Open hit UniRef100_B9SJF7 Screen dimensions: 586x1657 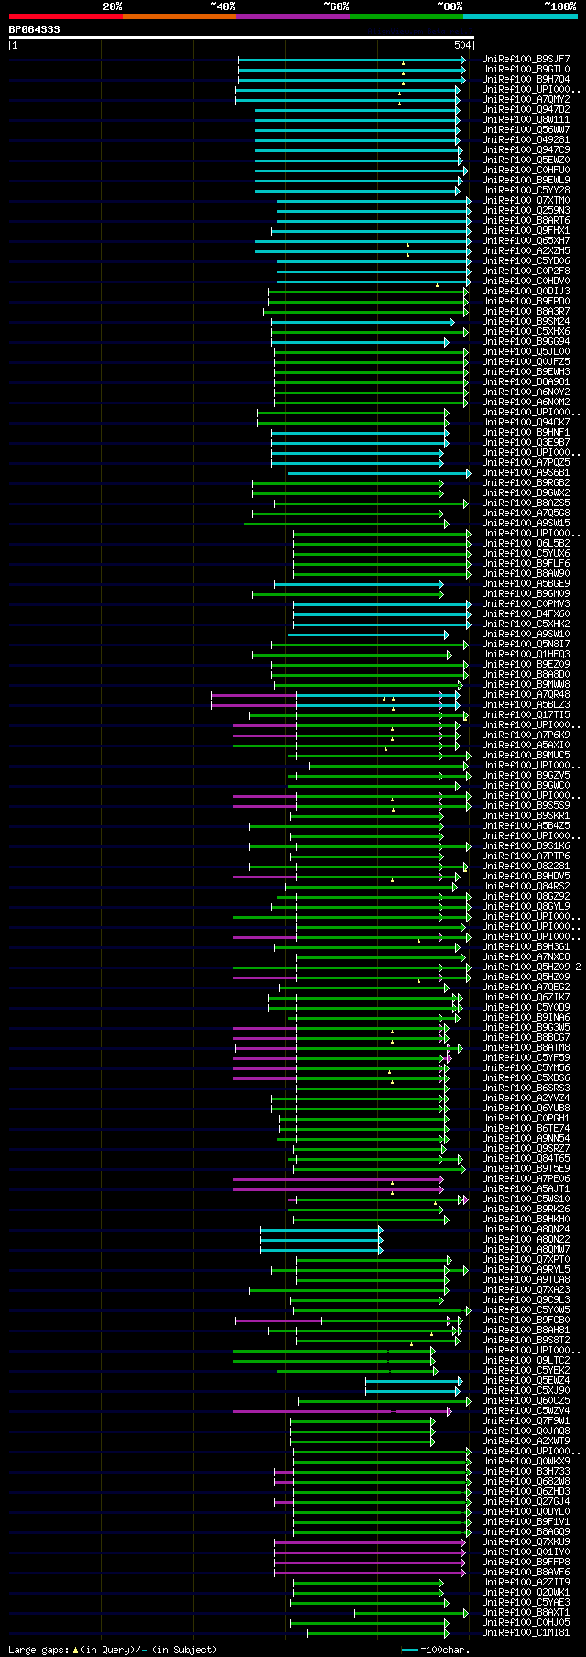point(526,60)
